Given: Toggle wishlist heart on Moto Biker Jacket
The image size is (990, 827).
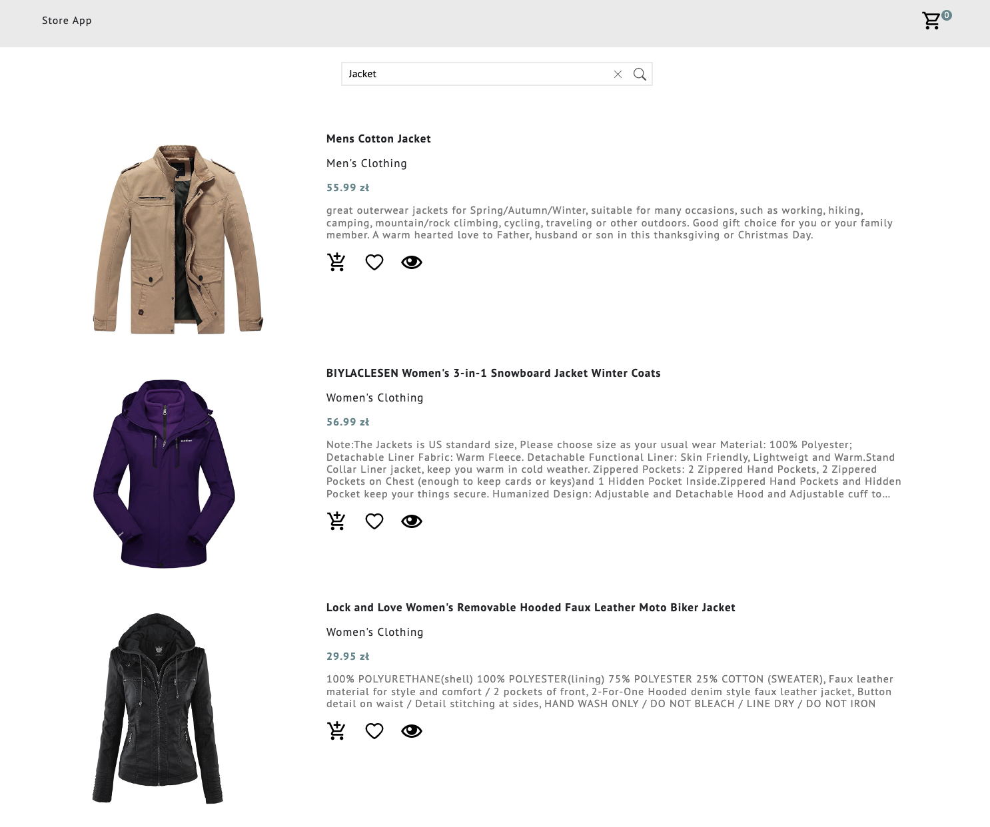Looking at the screenshot, I should (x=374, y=730).
